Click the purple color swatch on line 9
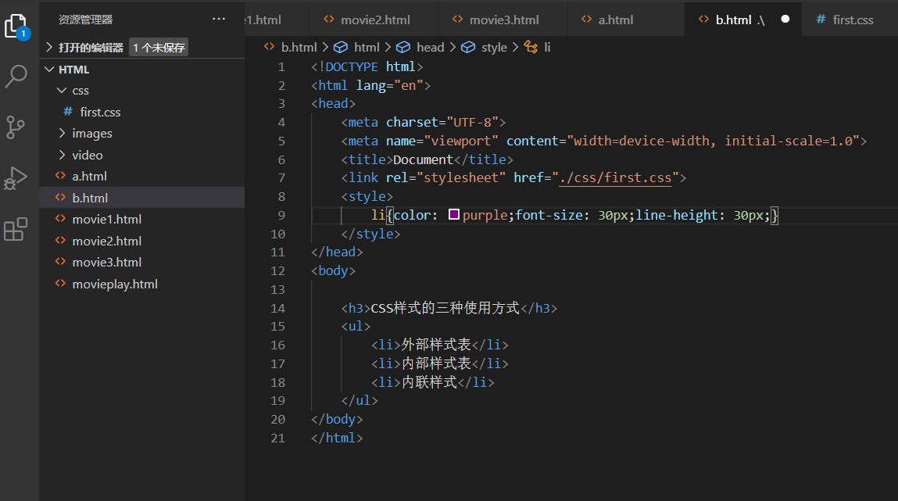 [x=454, y=214]
